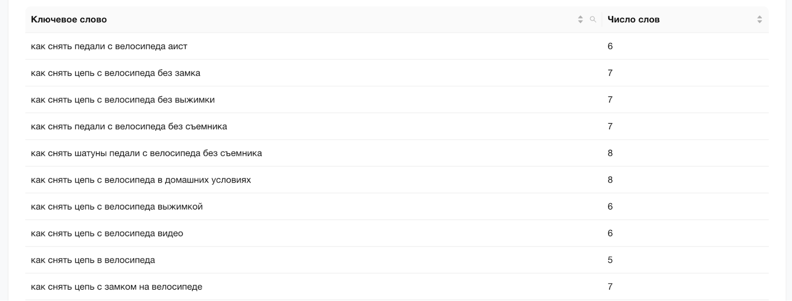Click word count 6 in аист row
The height and width of the screenshot is (301, 792).
pos(610,47)
